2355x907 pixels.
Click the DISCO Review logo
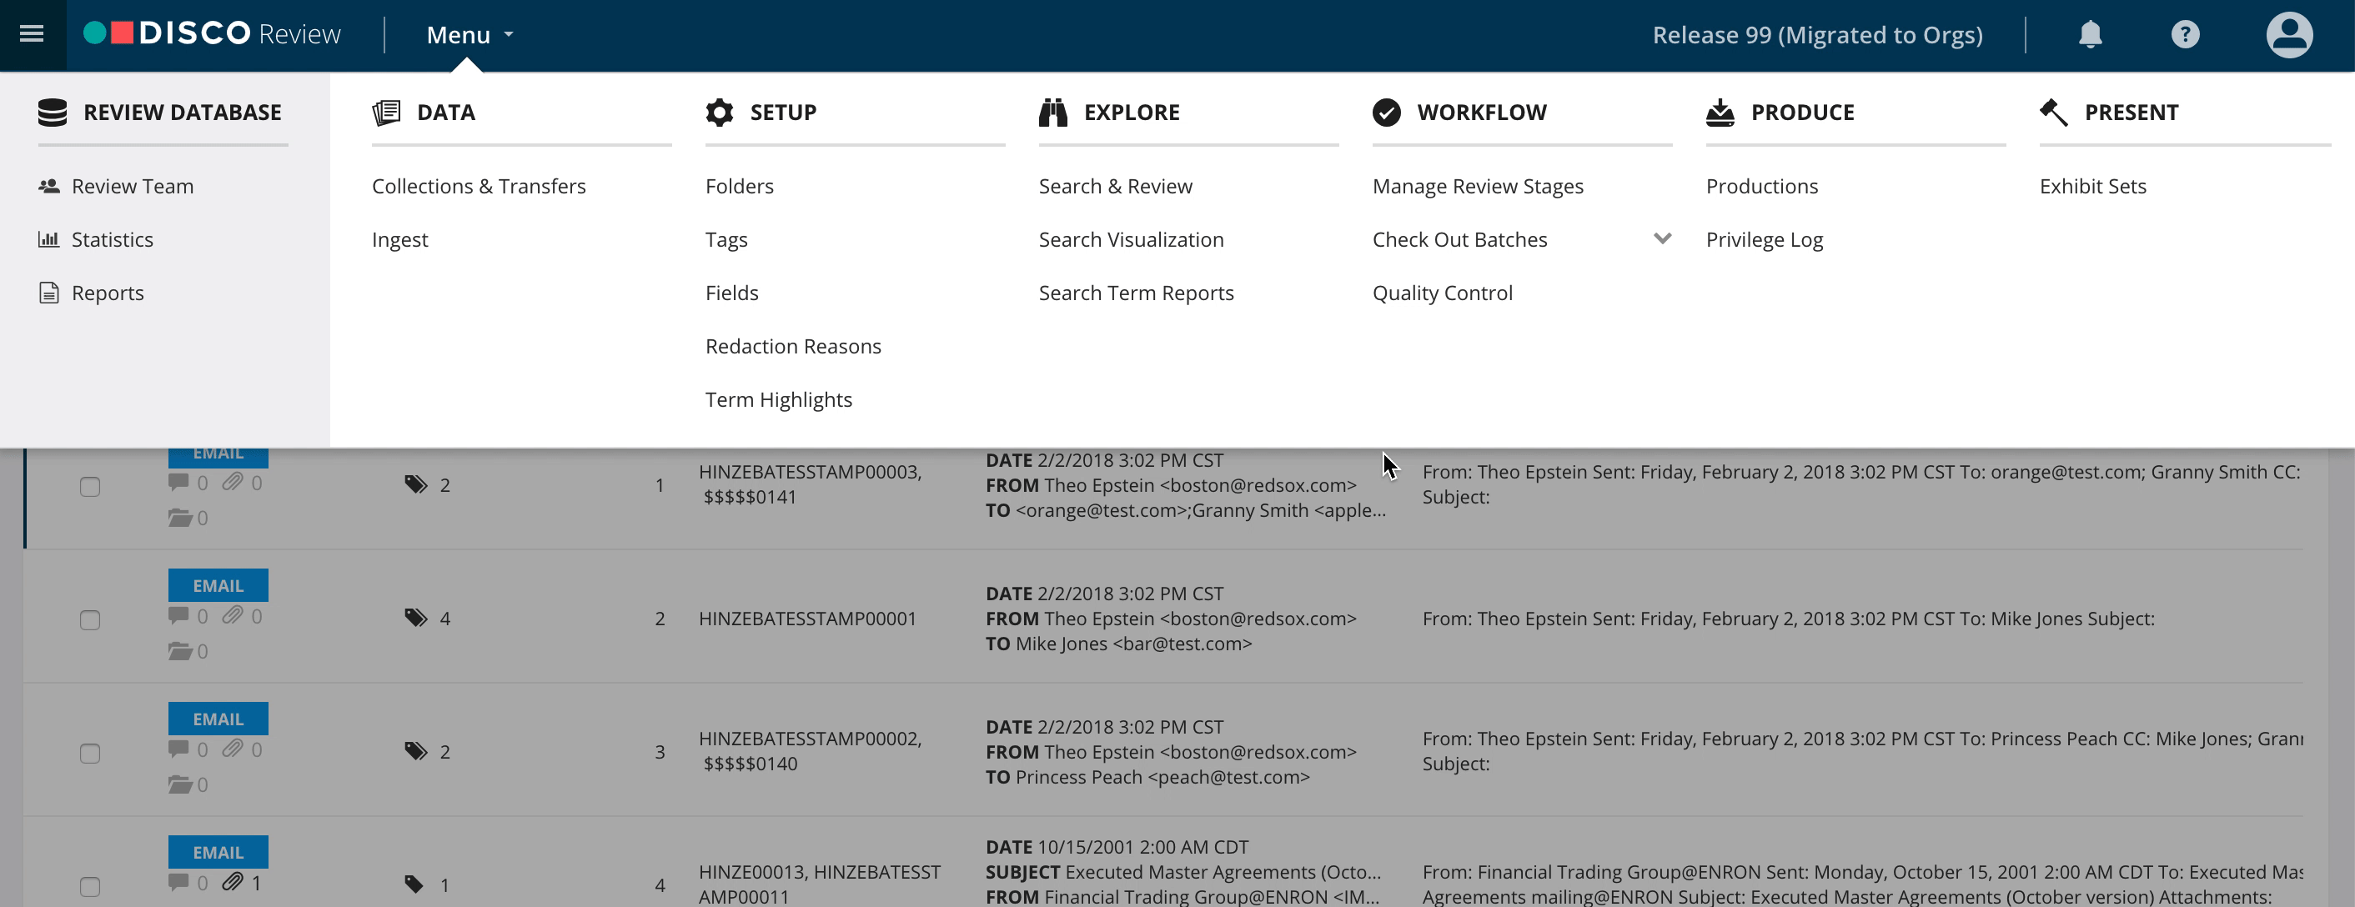pyautogui.click(x=212, y=34)
